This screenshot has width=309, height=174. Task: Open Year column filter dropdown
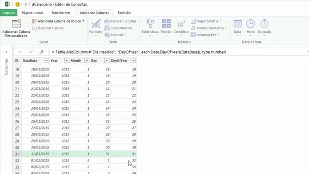click(x=67, y=60)
